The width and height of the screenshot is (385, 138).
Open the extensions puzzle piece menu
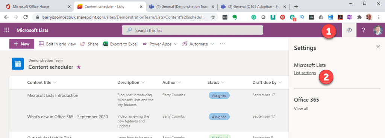click(x=359, y=17)
